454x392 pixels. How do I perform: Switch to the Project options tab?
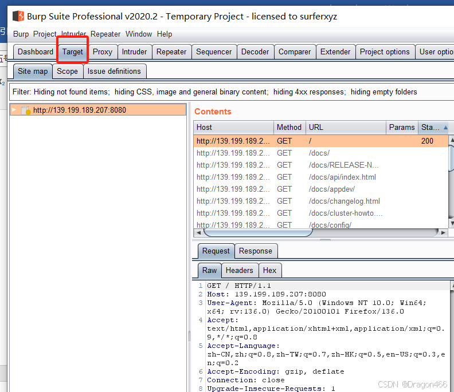385,52
